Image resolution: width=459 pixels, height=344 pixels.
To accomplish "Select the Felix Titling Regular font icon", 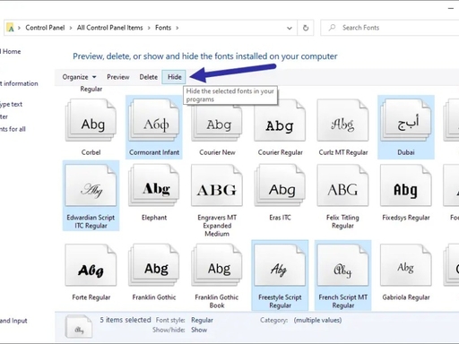I will pos(342,185).
